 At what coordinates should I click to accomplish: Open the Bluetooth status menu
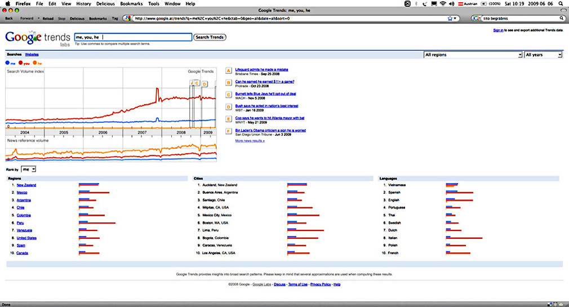pos(416,3)
